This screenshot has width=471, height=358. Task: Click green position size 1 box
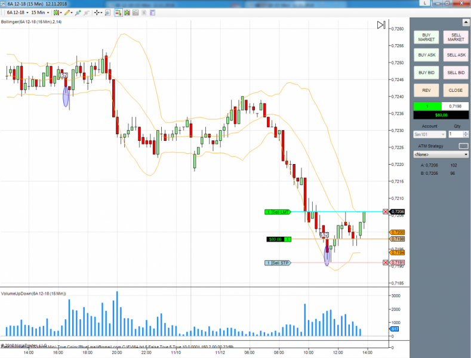pos(427,106)
